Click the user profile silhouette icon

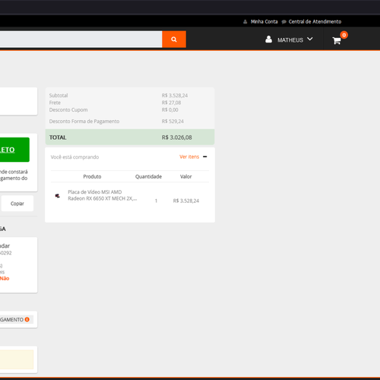pyautogui.click(x=268, y=40)
